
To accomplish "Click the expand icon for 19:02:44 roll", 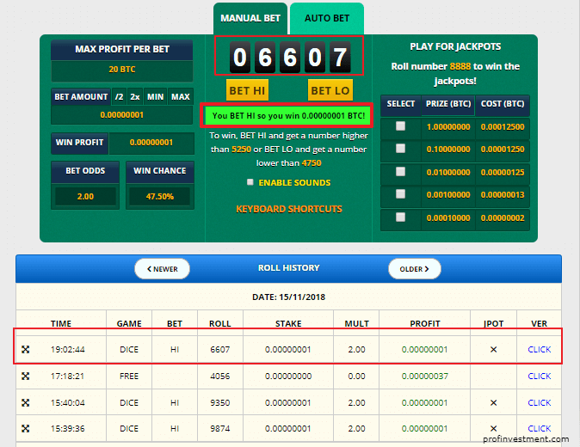I will [x=25, y=350].
